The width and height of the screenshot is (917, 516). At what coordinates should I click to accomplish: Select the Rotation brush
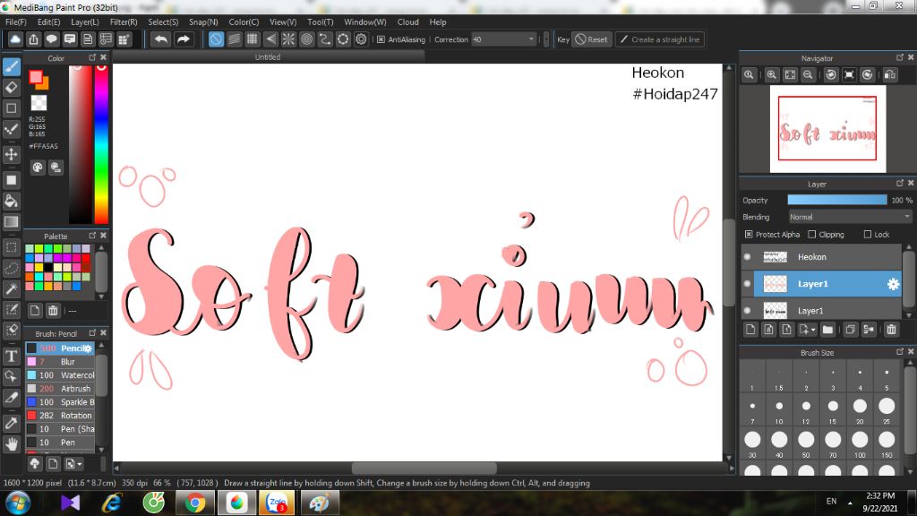(x=60, y=416)
